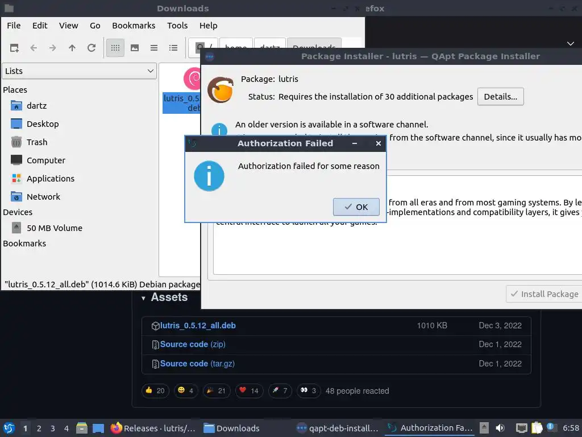The width and height of the screenshot is (582, 437).
Task: Open the Bookmarks menu
Action: click(x=134, y=26)
